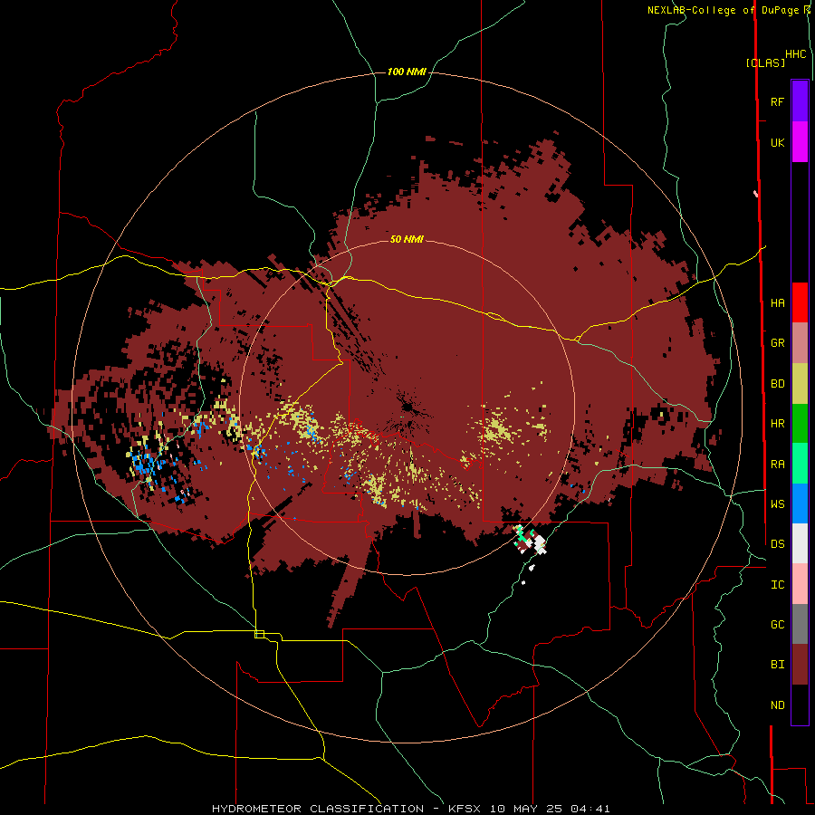The image size is (815, 815).
Task: Click the BI brown legend swatch
Action: point(800,665)
